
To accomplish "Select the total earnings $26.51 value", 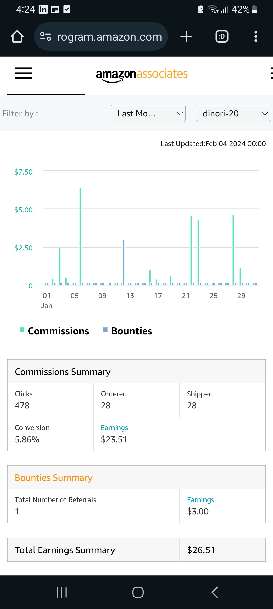I will tap(201, 550).
